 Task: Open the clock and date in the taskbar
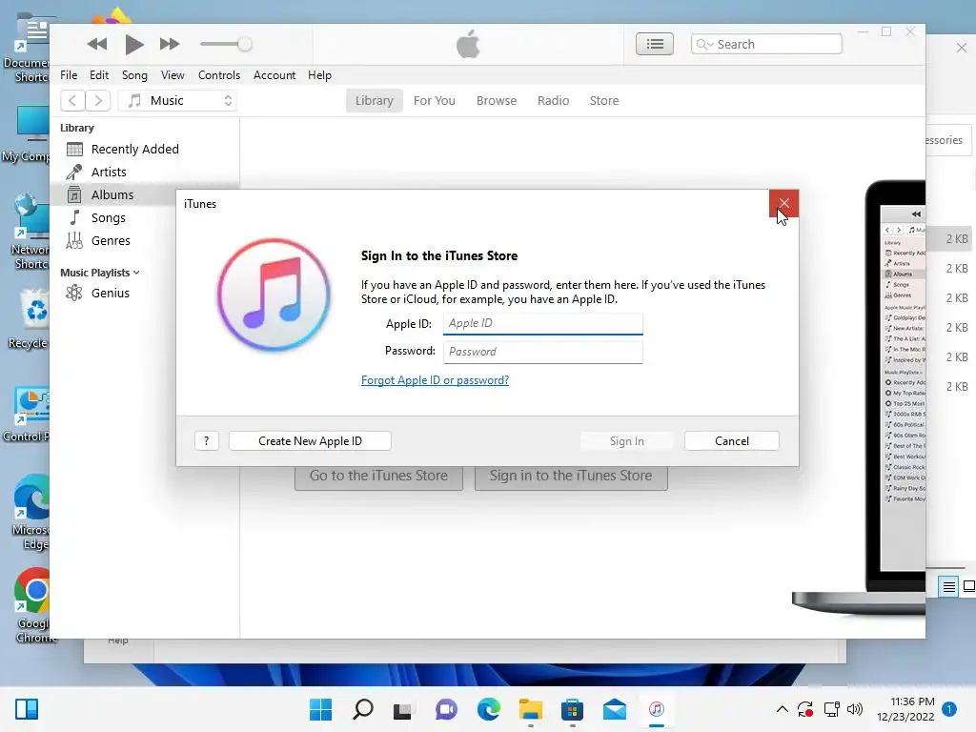pyautogui.click(x=905, y=709)
